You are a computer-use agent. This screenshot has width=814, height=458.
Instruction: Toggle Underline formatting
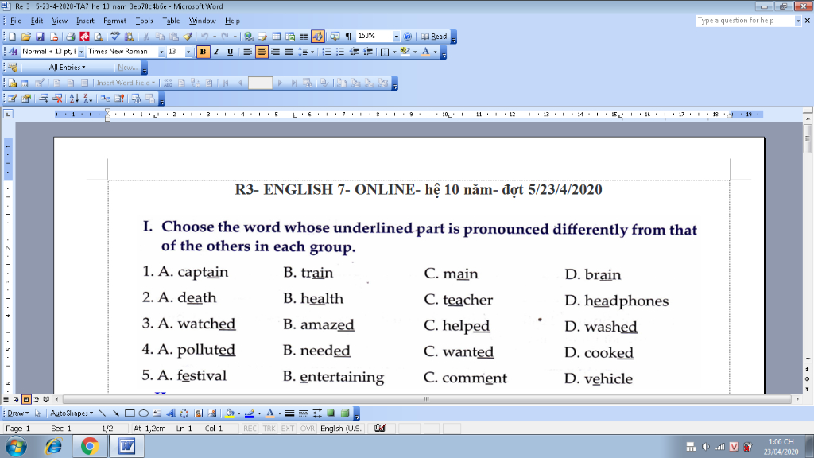point(230,52)
